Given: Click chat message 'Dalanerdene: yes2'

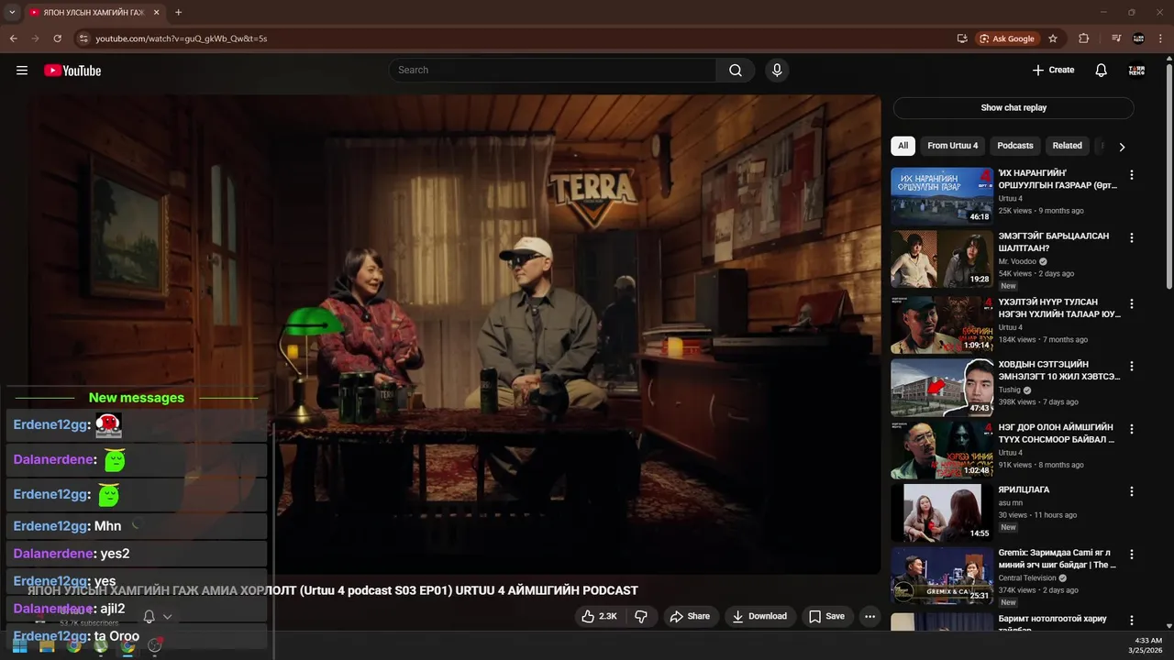Looking at the screenshot, I should pos(137,554).
